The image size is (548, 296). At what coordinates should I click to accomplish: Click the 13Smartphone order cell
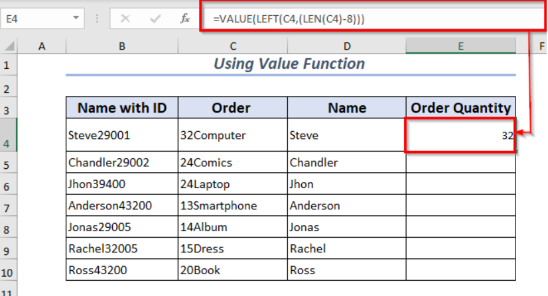[232, 206]
